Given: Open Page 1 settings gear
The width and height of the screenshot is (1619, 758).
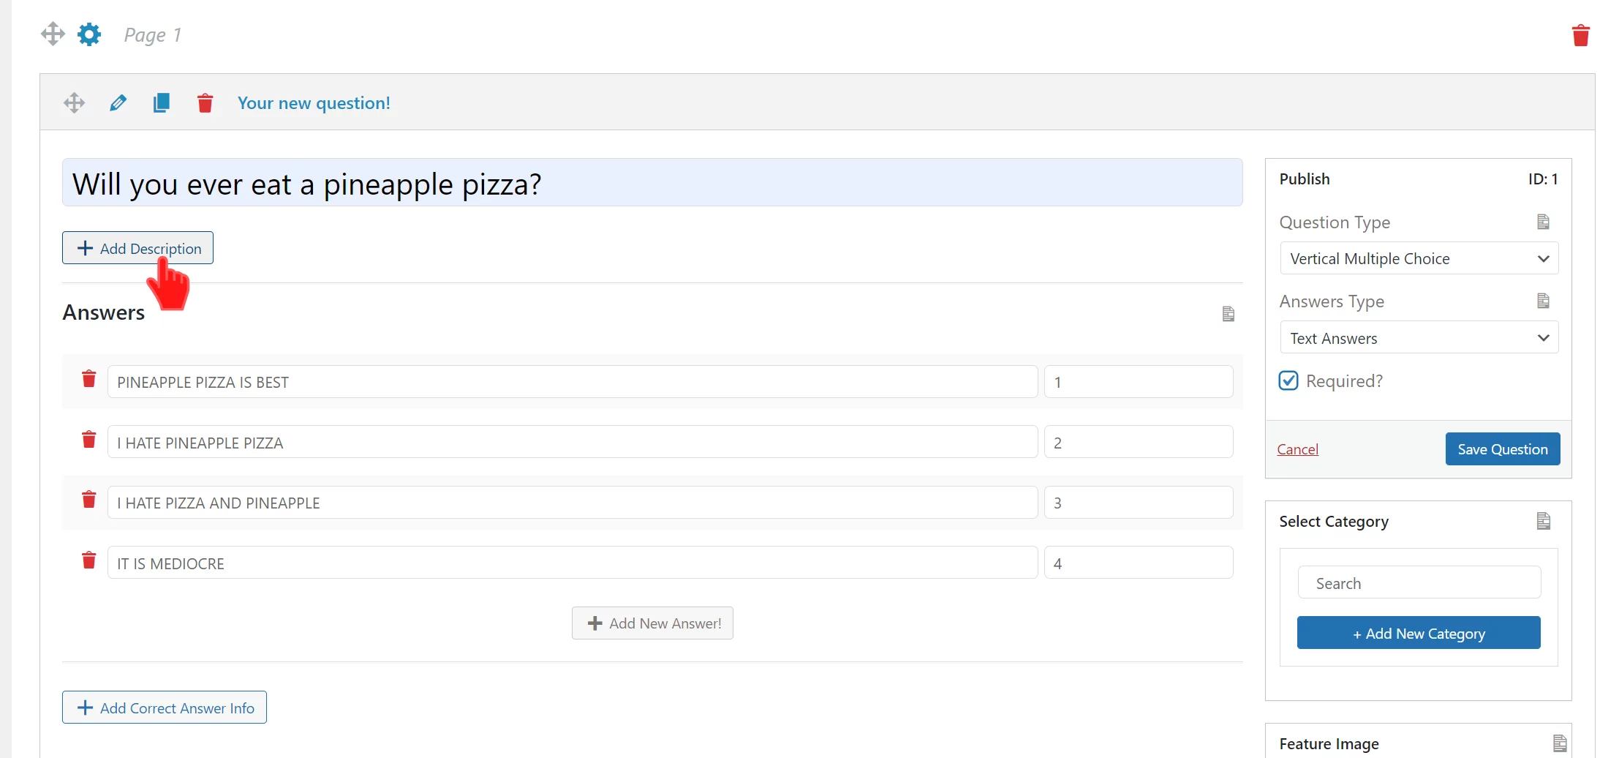Looking at the screenshot, I should click(x=89, y=34).
